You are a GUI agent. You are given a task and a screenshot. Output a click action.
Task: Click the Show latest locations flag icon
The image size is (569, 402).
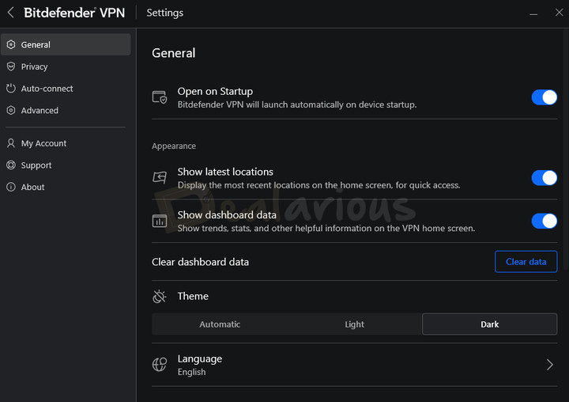tap(160, 177)
